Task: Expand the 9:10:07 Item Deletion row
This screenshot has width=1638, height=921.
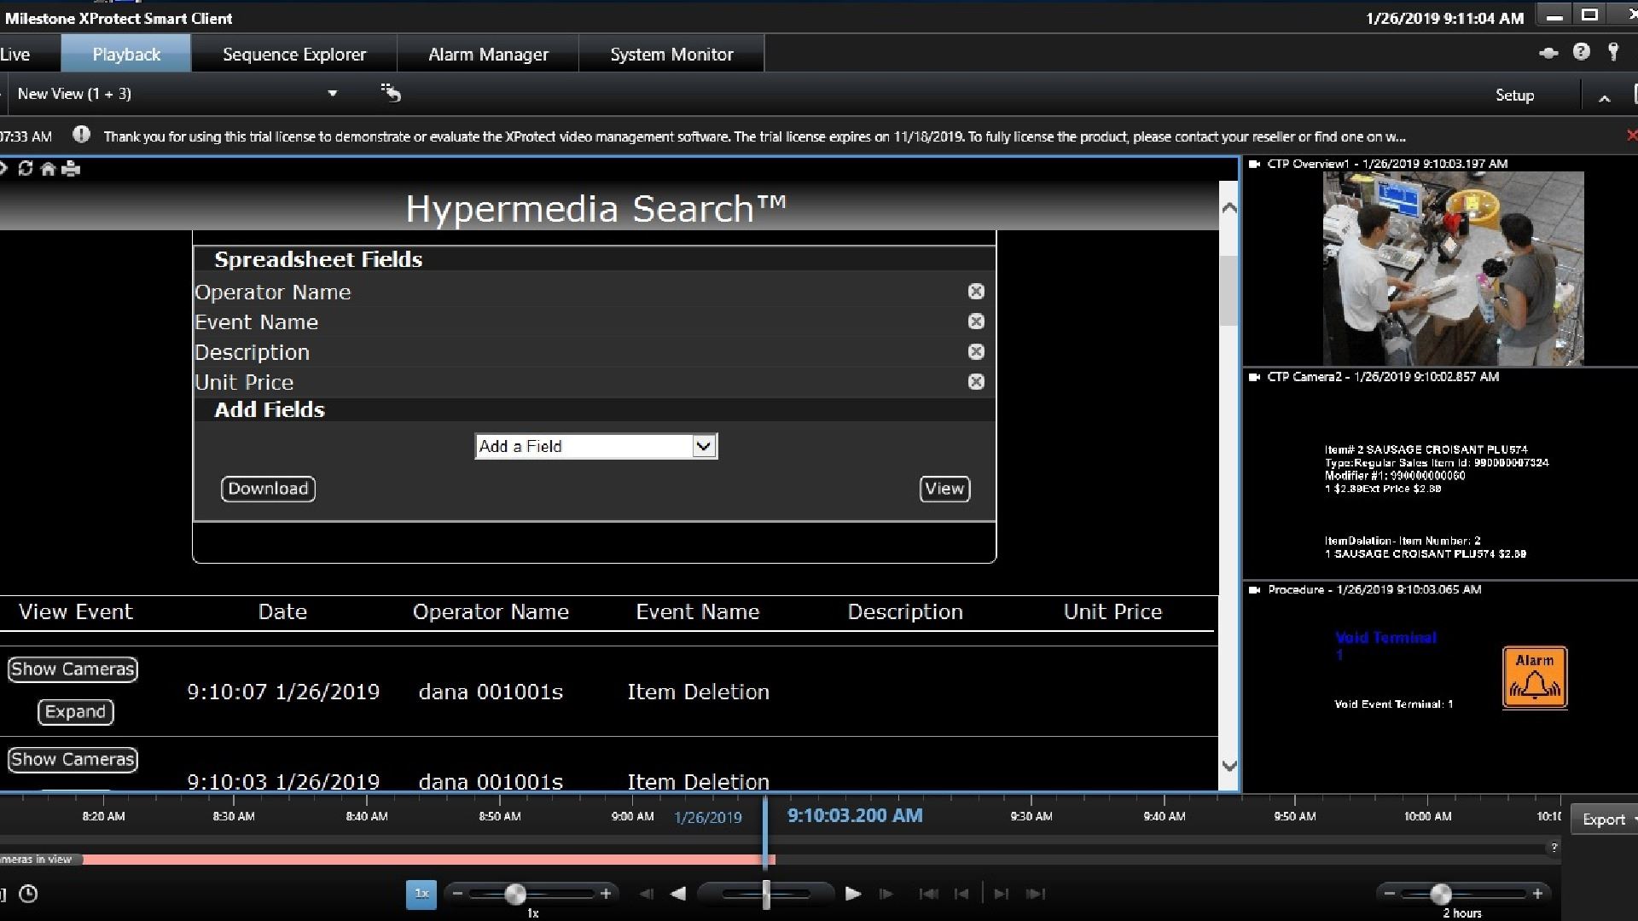Action: click(75, 712)
